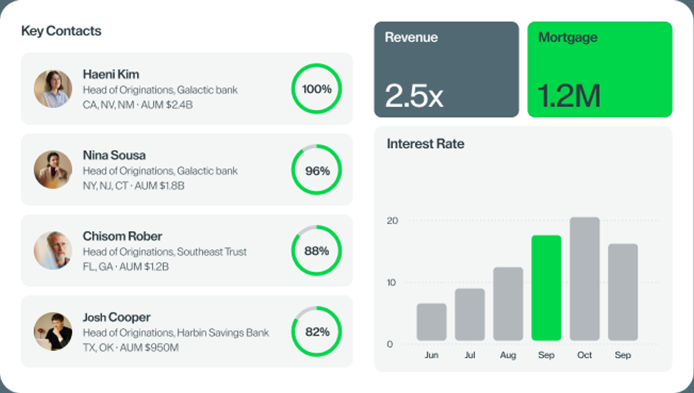Select the green Sep bar in chart
The width and height of the screenshot is (694, 393).
pyautogui.click(x=546, y=288)
